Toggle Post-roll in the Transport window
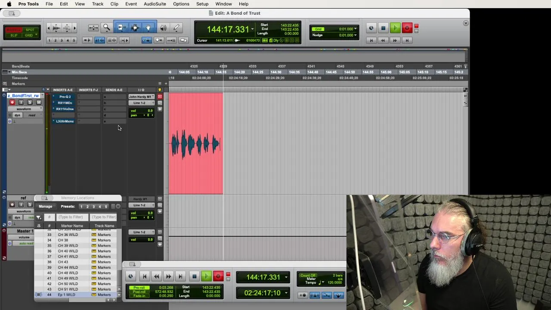 click(x=139, y=292)
